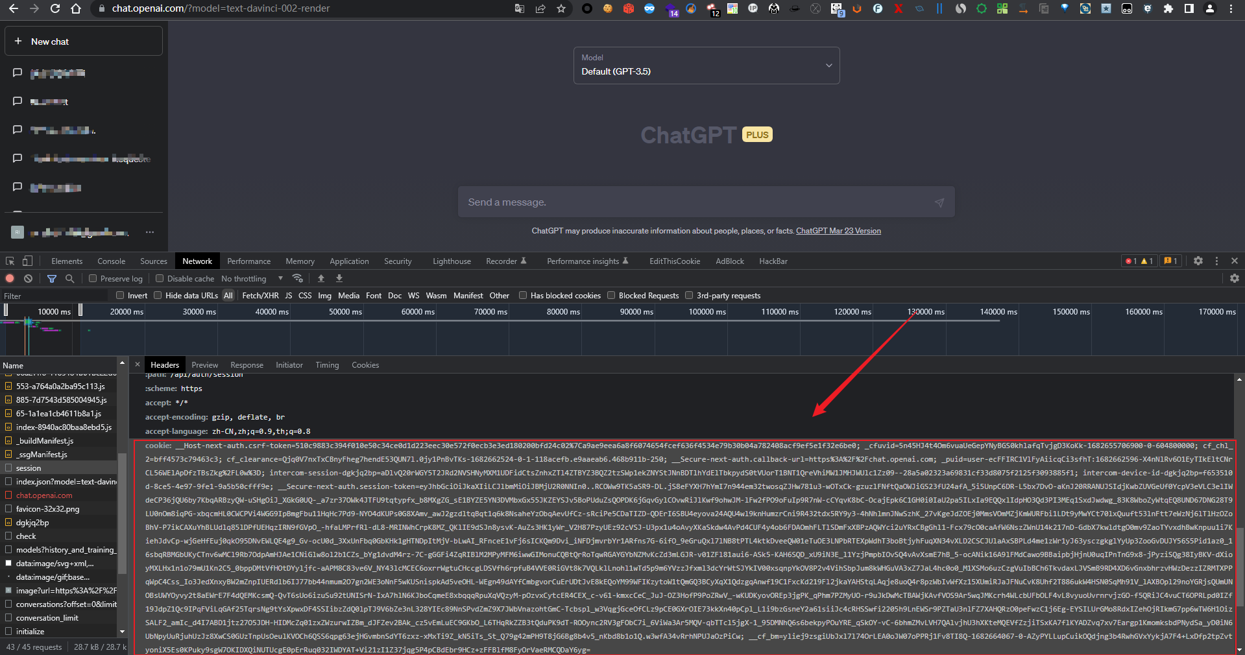Toggle the DevTools device toolbar icon
Image resolution: width=1245 pixels, height=655 pixels.
pos(27,261)
